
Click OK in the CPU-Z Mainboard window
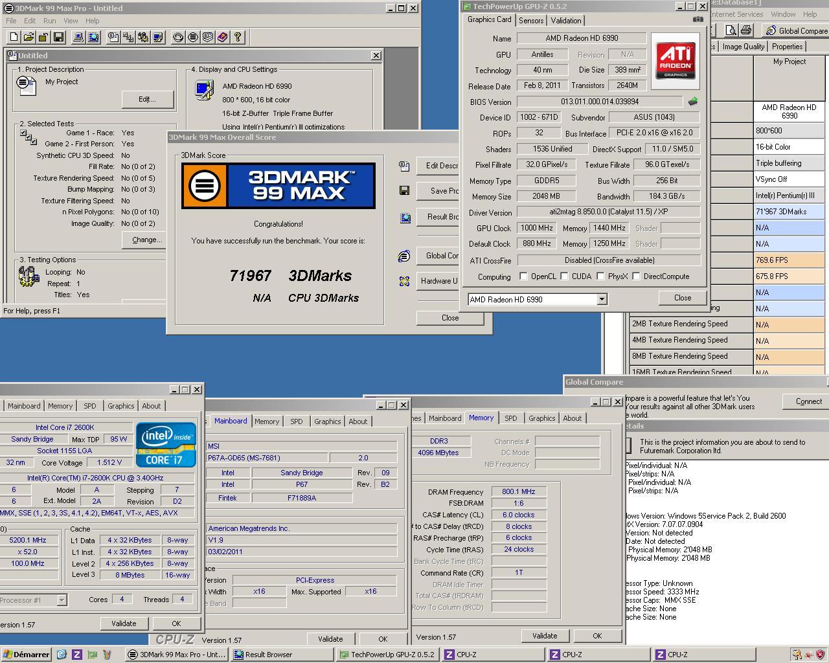point(383,639)
